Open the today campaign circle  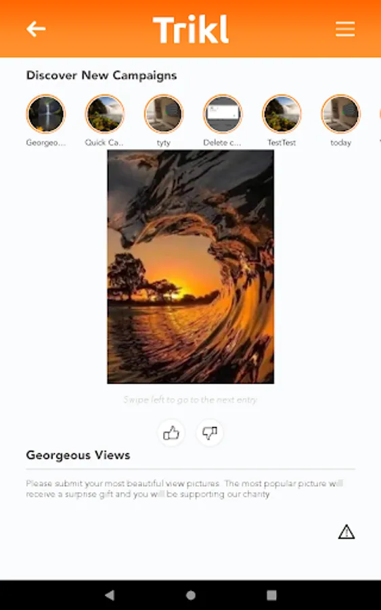click(341, 115)
